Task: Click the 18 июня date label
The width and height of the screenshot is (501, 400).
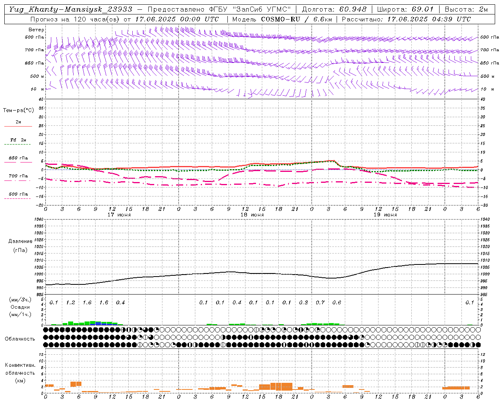Action: pyautogui.click(x=252, y=215)
